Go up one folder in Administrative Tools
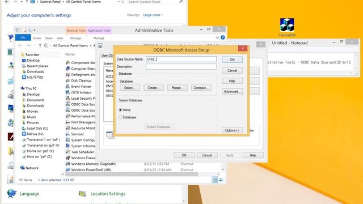This screenshot has height=204, width=363. (40, 45)
